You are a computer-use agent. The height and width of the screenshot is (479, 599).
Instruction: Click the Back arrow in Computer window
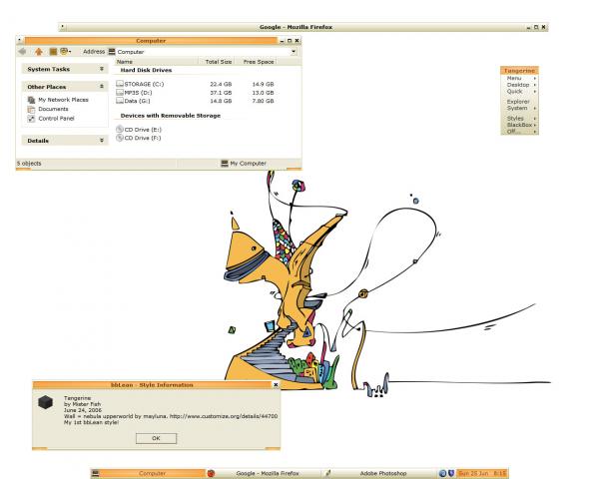(x=22, y=52)
